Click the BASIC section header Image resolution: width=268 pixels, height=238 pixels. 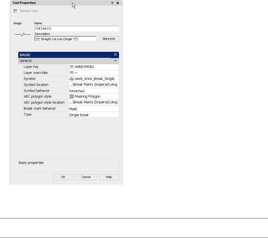click(x=69, y=55)
